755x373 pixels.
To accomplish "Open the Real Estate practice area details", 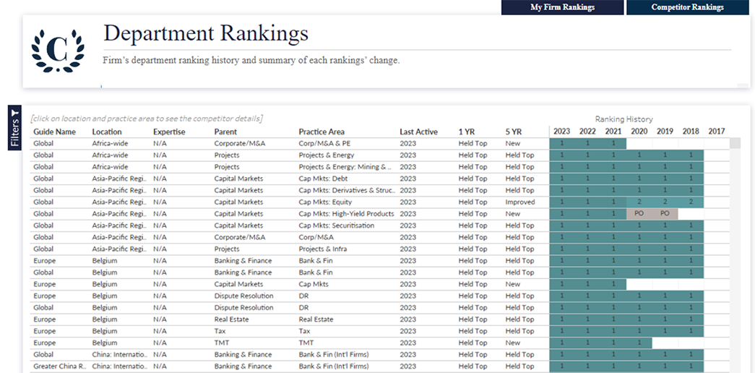I will click(316, 320).
